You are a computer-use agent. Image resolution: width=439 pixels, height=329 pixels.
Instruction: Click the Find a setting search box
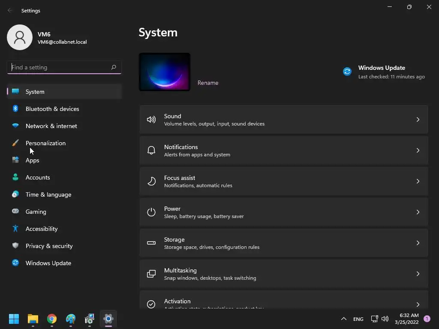(64, 67)
